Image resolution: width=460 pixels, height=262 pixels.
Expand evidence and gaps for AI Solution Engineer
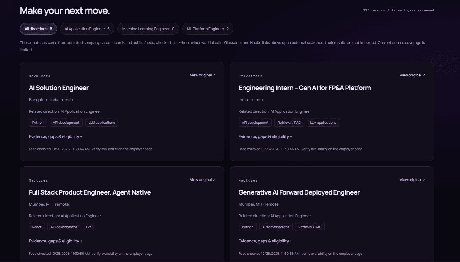point(55,137)
